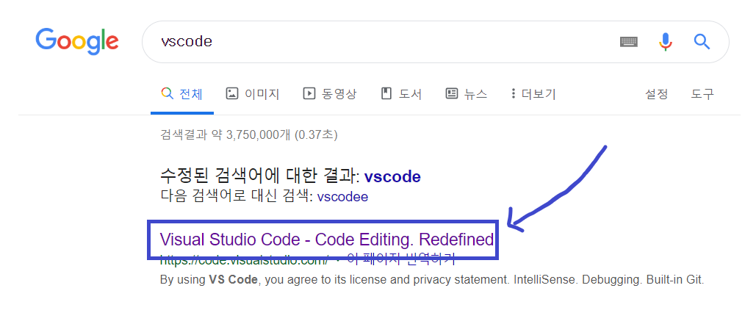
Task: Select the 전체 tab
Action: click(181, 93)
